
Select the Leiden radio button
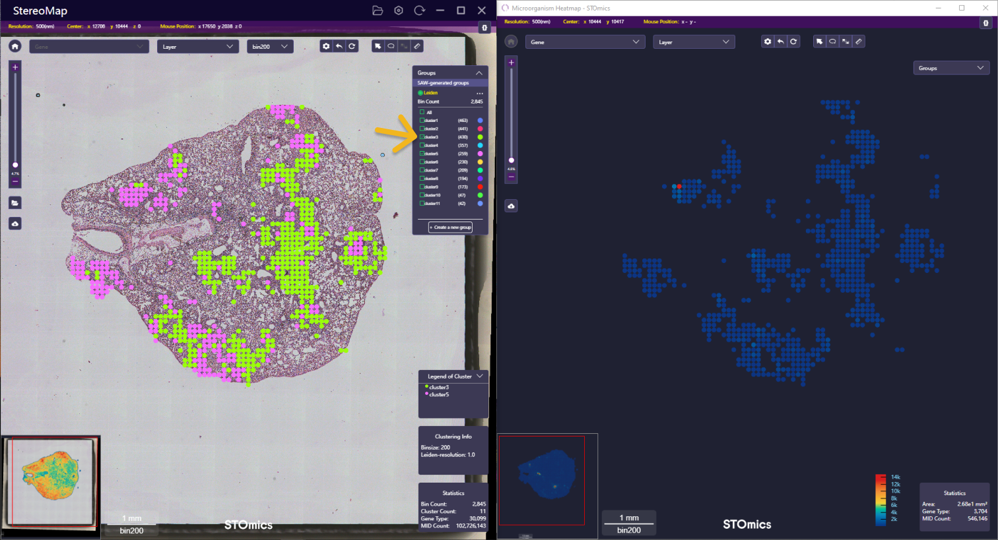point(420,93)
